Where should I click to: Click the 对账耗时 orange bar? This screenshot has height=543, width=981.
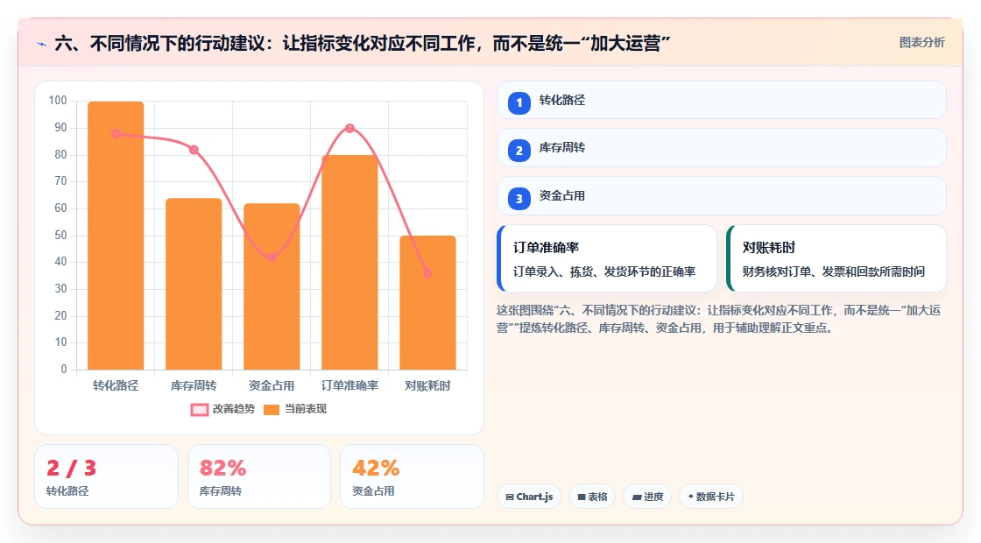coord(427,303)
